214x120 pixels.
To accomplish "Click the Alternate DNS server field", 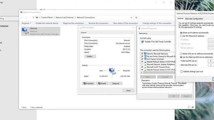I will (x=211, y=65).
